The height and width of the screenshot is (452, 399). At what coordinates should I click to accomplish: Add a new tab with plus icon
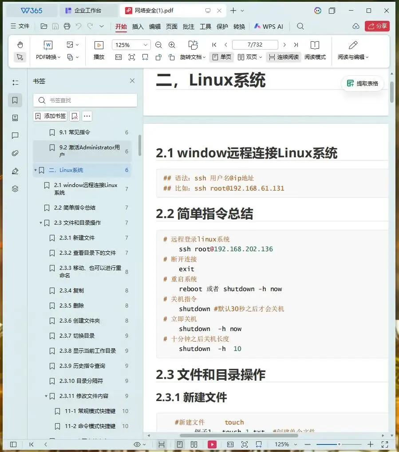click(233, 10)
